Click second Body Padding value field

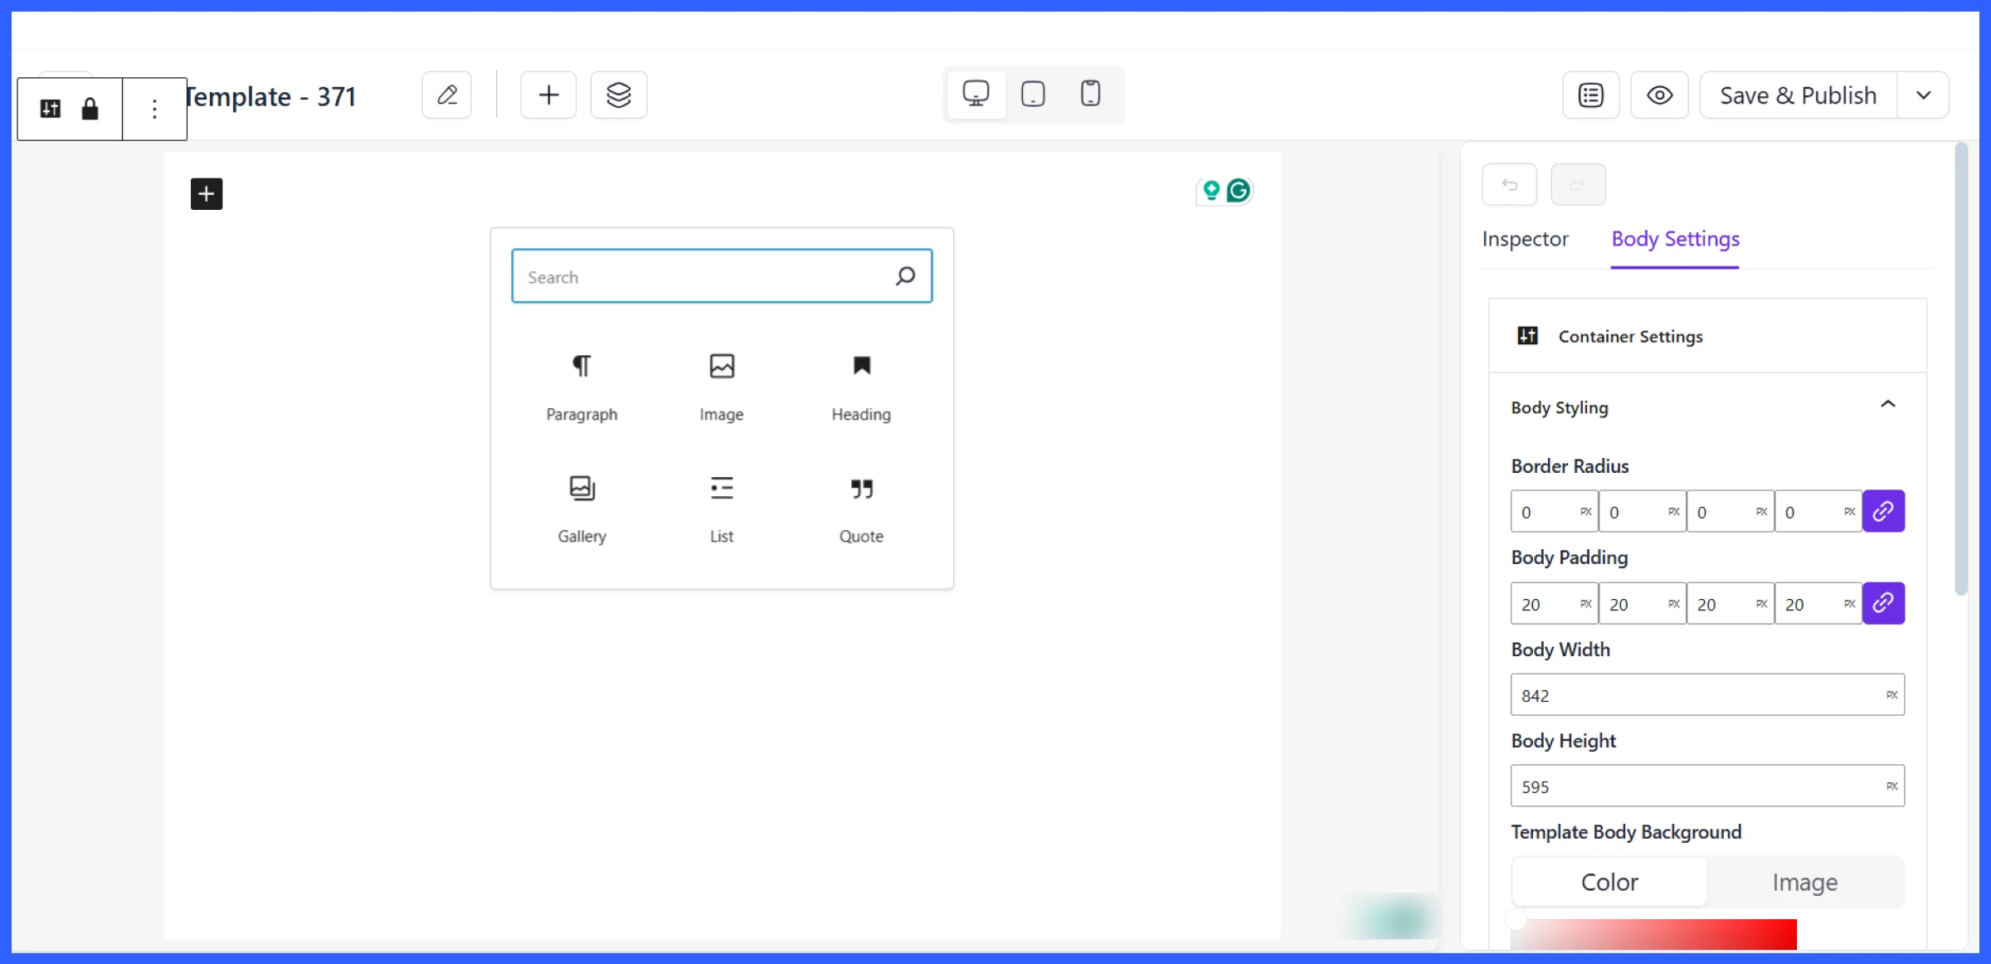pyautogui.click(x=1642, y=604)
